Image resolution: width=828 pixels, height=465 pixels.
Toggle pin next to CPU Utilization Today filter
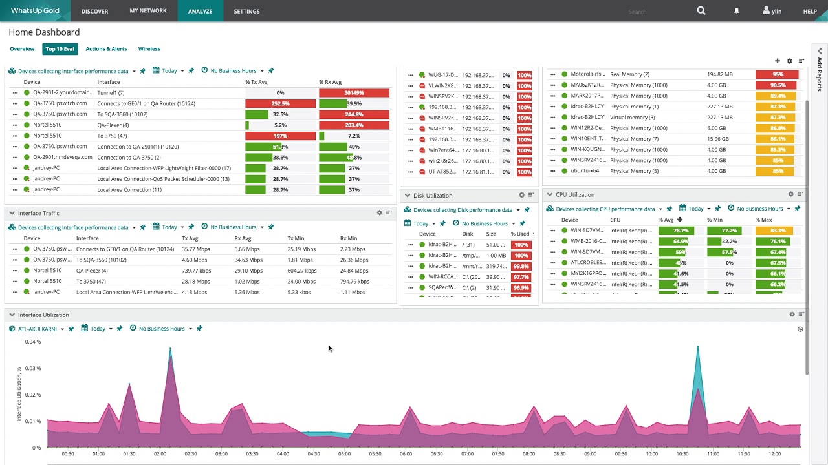pyautogui.click(x=717, y=209)
